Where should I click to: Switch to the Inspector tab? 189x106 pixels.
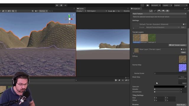click(136, 9)
